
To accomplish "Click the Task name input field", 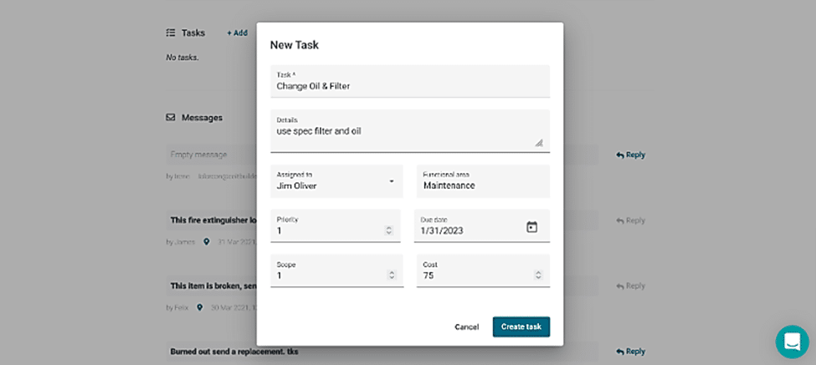I will (x=410, y=85).
